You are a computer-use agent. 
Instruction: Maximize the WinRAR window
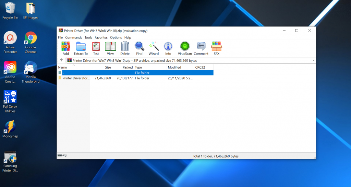297,31
